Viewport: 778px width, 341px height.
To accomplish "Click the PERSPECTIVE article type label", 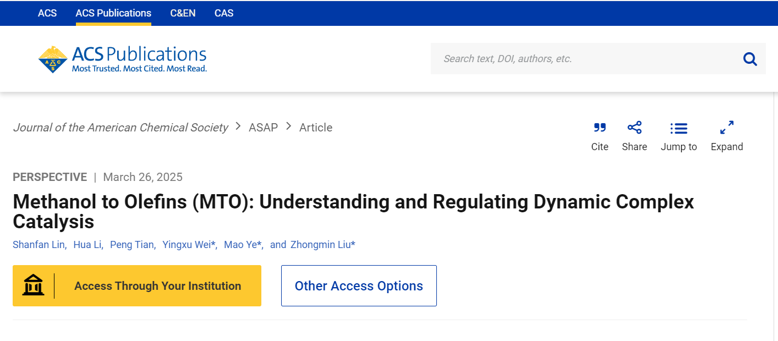I will coord(50,177).
